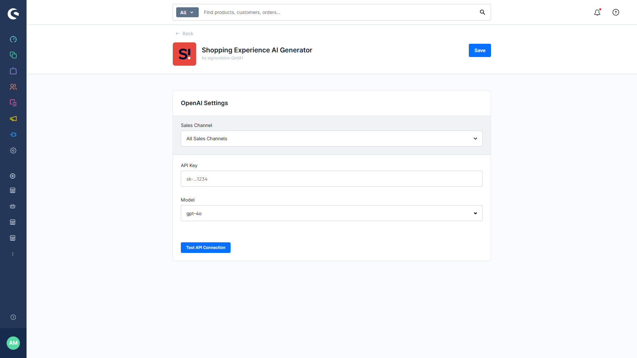This screenshot has width=637, height=358.
Task: Open the notifications bell
Action: (598, 12)
